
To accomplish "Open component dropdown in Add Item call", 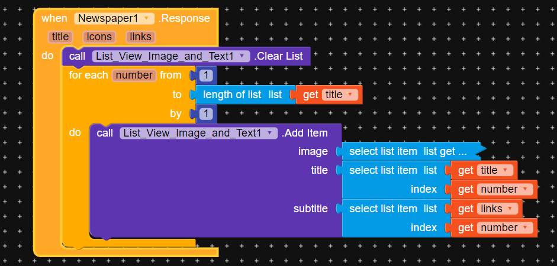I will [x=271, y=133].
